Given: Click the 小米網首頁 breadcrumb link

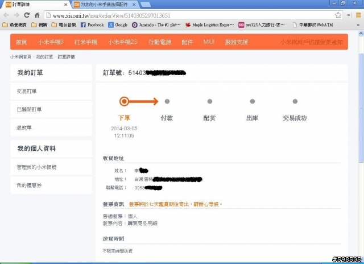Looking at the screenshot, I should tap(20, 57).
